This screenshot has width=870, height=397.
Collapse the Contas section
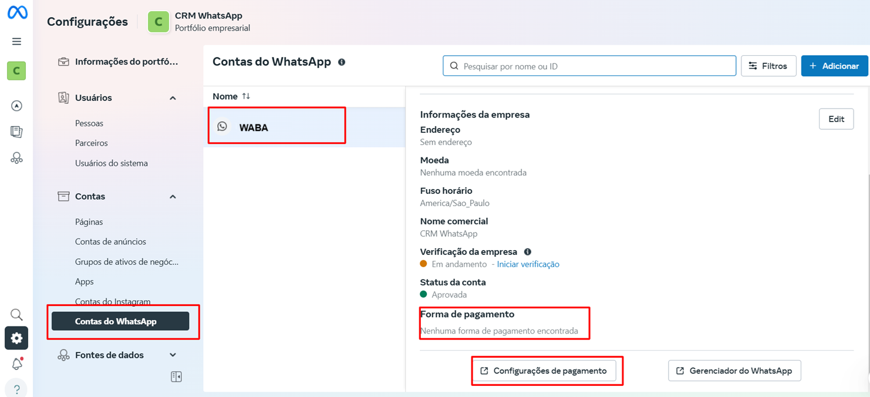click(173, 196)
